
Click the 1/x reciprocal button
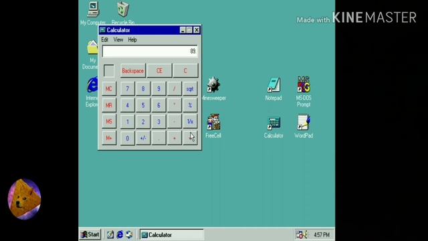(x=190, y=122)
